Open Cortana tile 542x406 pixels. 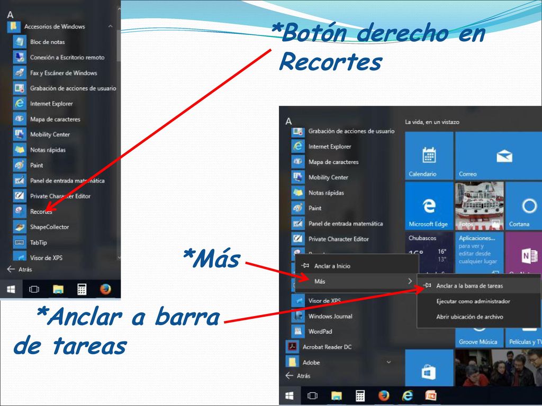click(x=523, y=206)
